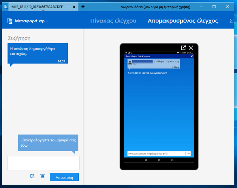237x188 pixels.
Task: Tap Android back button on remote device
Action: click(x=146, y=160)
